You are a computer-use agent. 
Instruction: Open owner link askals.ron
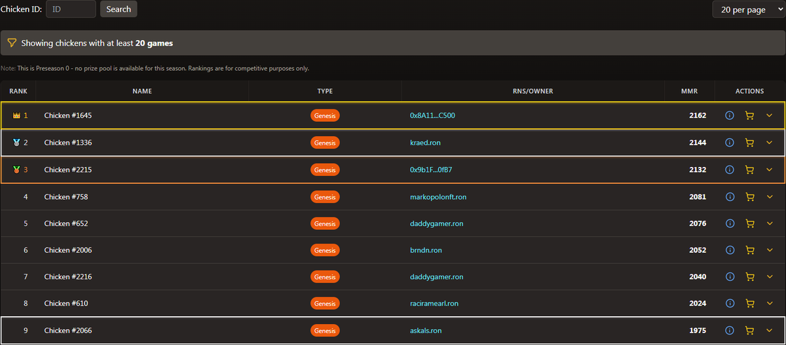pyautogui.click(x=426, y=331)
